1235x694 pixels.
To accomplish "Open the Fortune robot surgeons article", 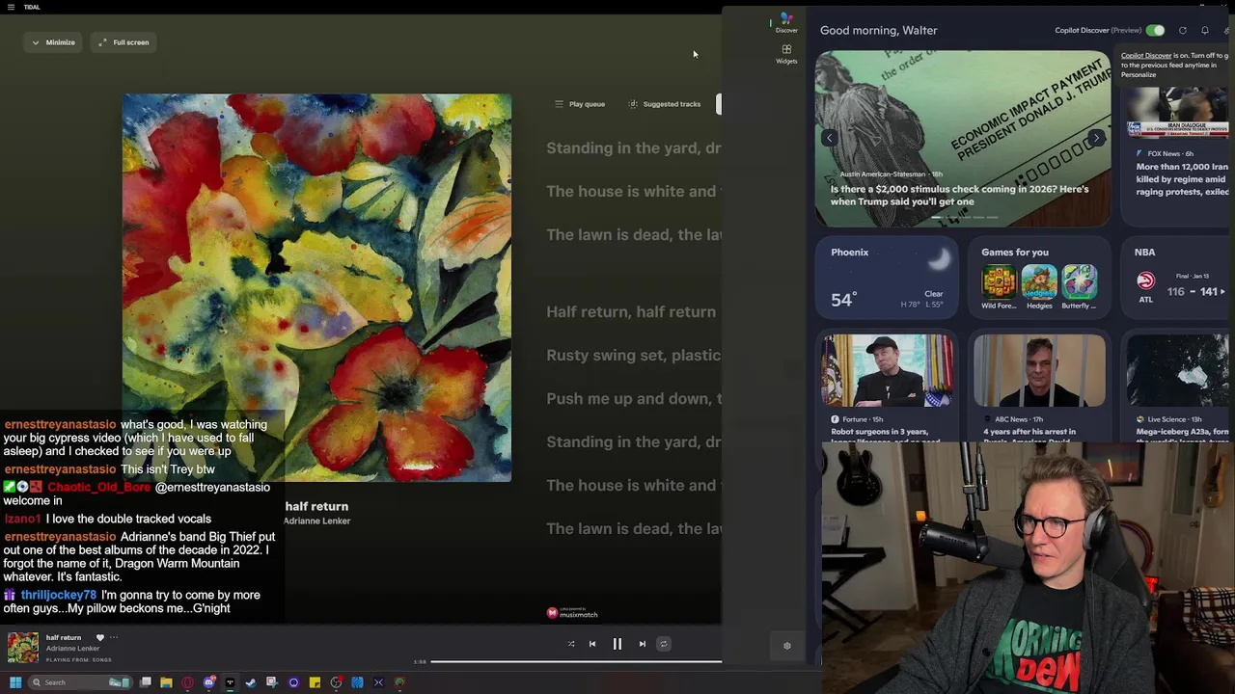I will point(888,387).
